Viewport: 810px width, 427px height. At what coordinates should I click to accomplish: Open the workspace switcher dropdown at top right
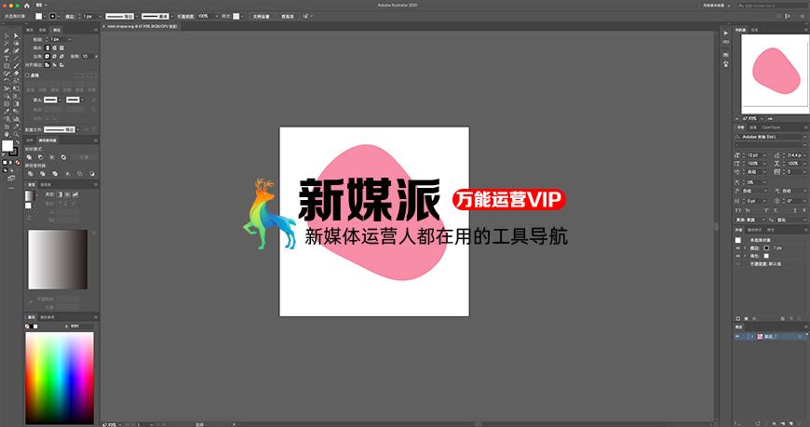[x=717, y=6]
